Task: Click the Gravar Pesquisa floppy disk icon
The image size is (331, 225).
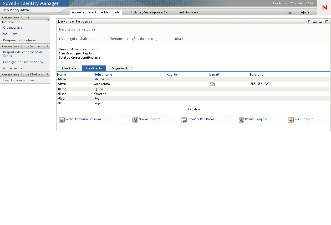Action: coord(135,120)
